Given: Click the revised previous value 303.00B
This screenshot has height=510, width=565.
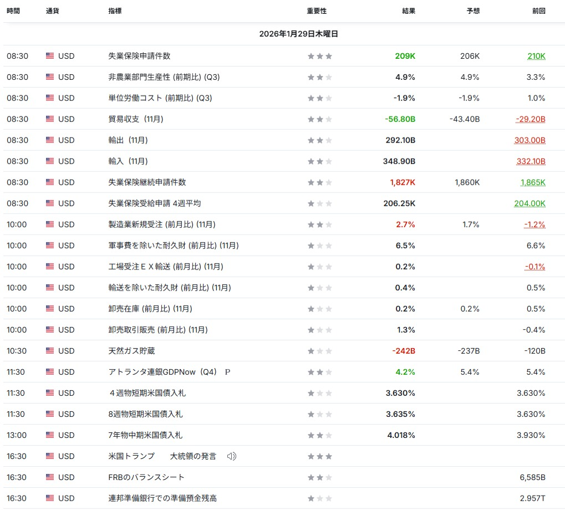Looking at the screenshot, I should coord(530,140).
